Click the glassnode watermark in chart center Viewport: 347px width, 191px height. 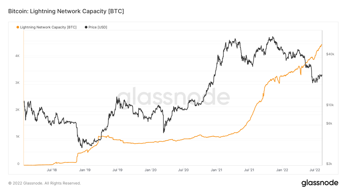pos(173,97)
